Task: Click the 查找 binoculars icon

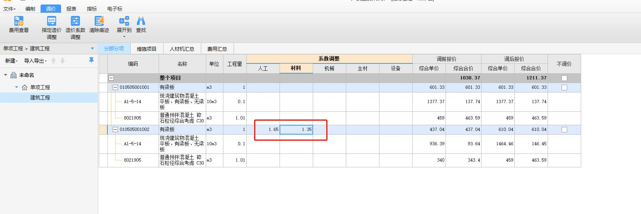Action: 141,21
